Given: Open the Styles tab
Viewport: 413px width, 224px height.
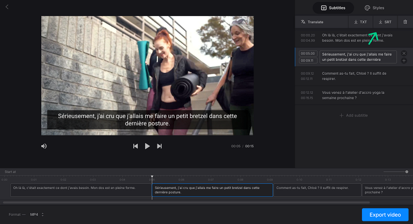Looking at the screenshot, I should pyautogui.click(x=374, y=8).
